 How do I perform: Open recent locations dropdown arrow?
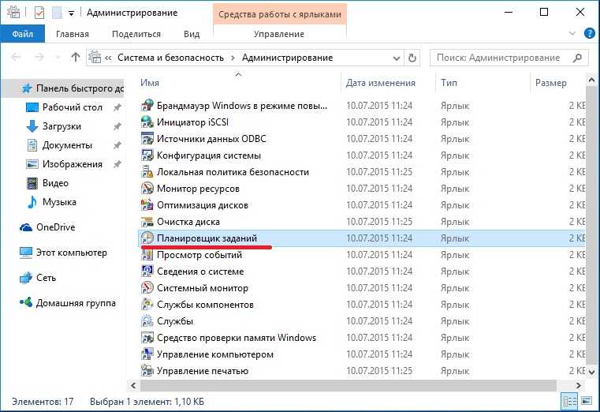pos(58,58)
